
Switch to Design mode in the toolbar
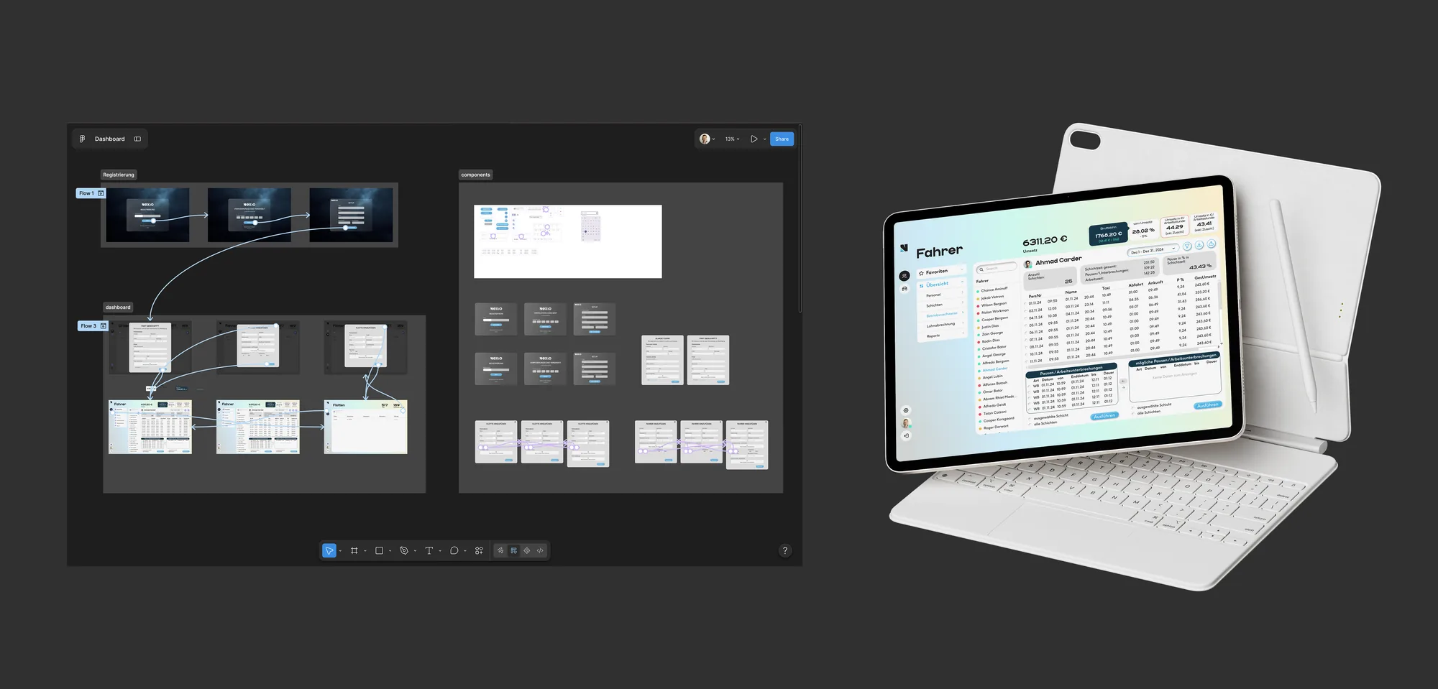coord(513,550)
